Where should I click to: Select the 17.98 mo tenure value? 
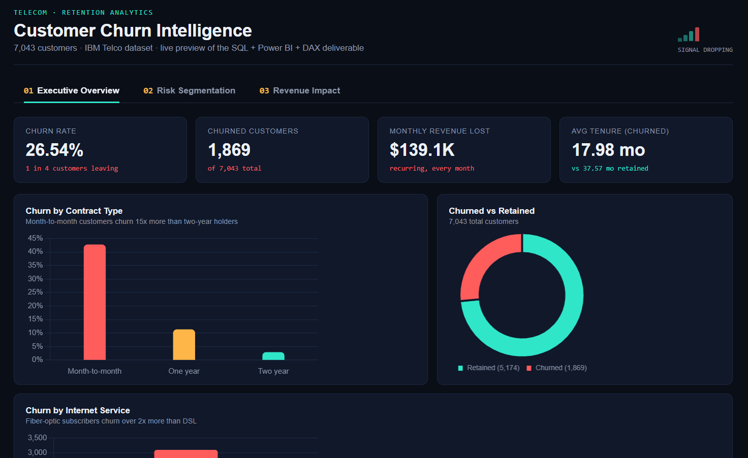coord(608,150)
